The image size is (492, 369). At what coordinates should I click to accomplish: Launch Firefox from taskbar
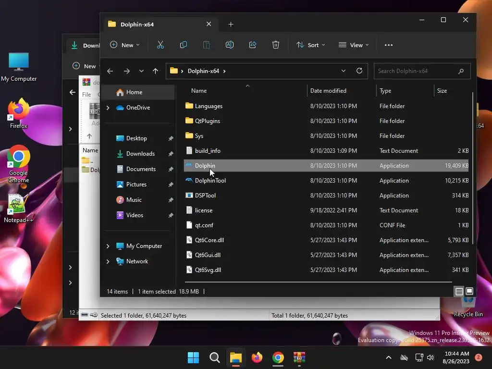[257, 357]
